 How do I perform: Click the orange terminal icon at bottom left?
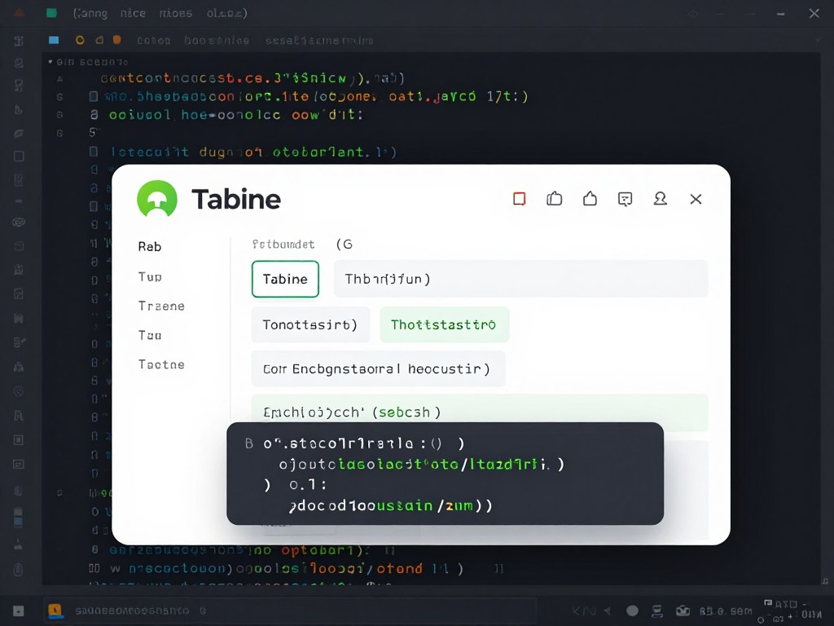(x=55, y=610)
